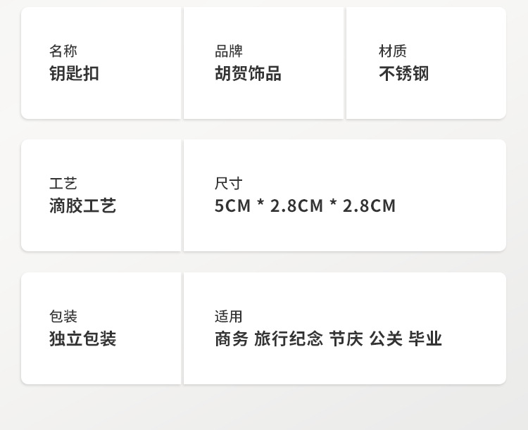Click the last 2.8CM dimension value
Screen dimensions: 528x430
(369, 206)
